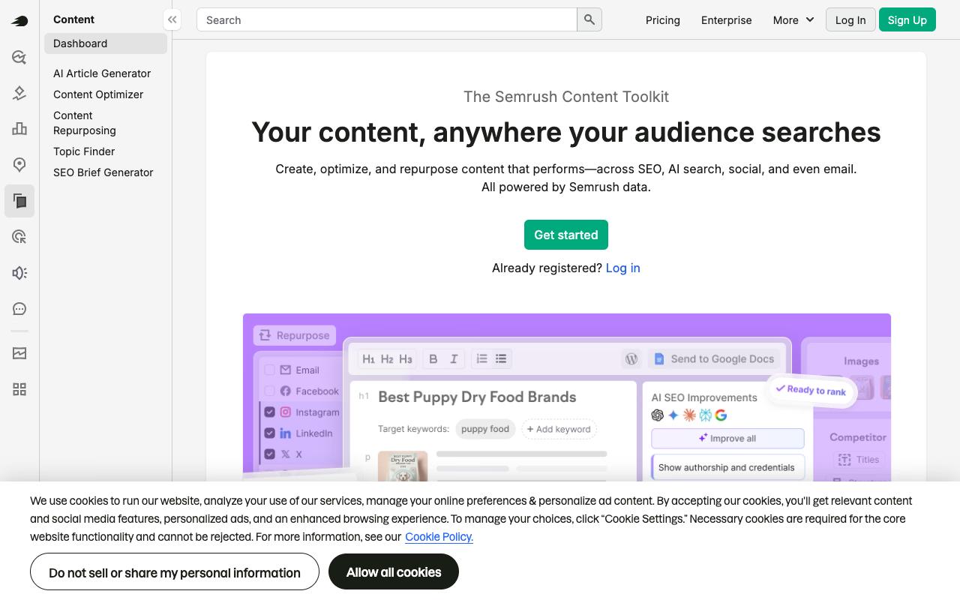This screenshot has height=600, width=960.
Task: Open the Dashboard sidebar item
Action: coord(106,43)
